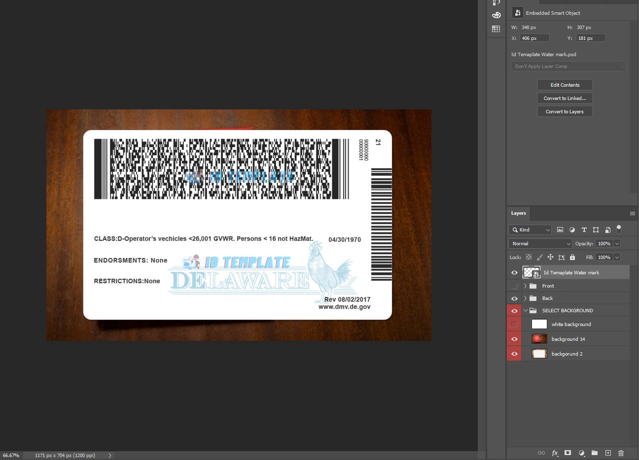Hide the background 14 layer

point(514,339)
